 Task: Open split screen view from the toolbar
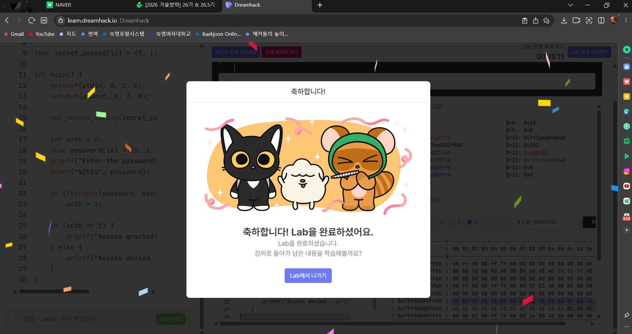tap(601, 20)
